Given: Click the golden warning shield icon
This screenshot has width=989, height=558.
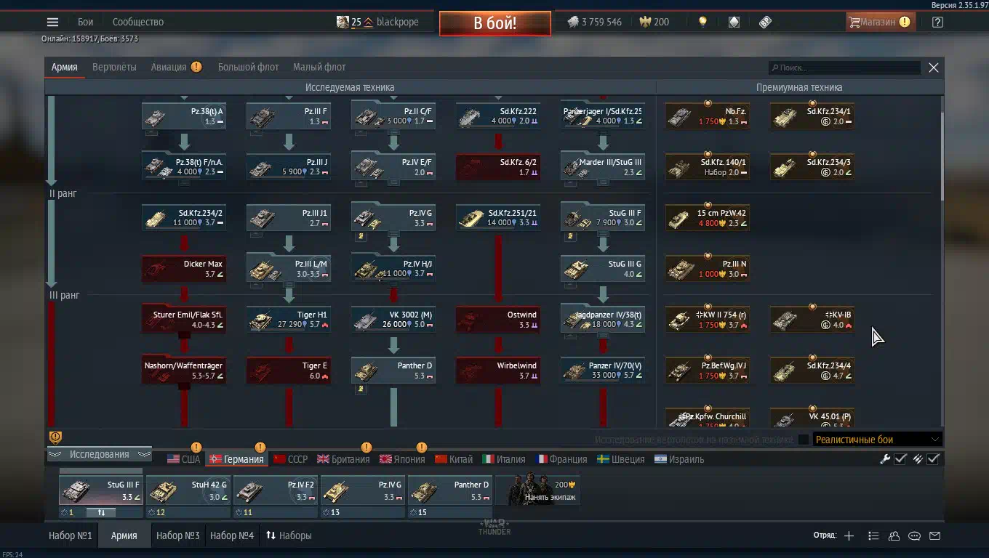Looking at the screenshot, I should pyautogui.click(x=55, y=437).
